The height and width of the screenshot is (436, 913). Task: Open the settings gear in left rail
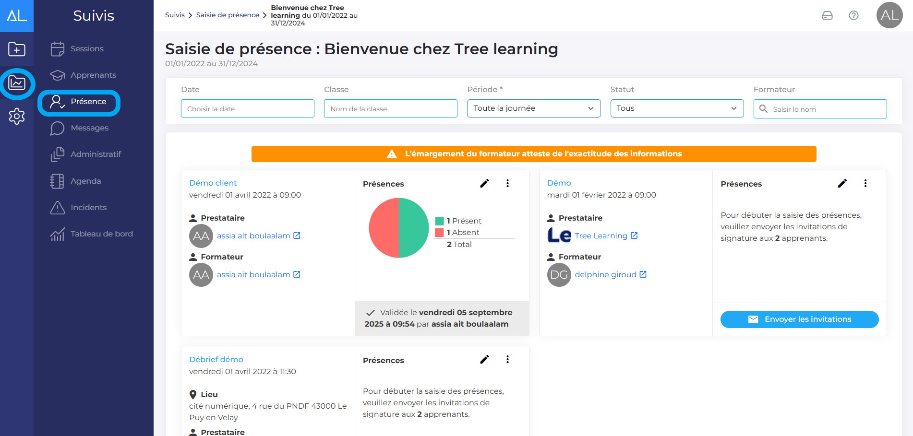coord(17,116)
